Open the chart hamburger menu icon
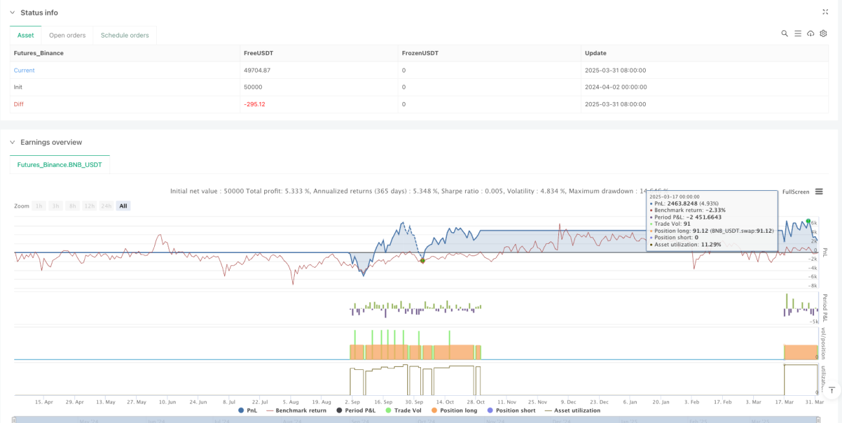Viewport: 842px width, 423px height. click(819, 191)
